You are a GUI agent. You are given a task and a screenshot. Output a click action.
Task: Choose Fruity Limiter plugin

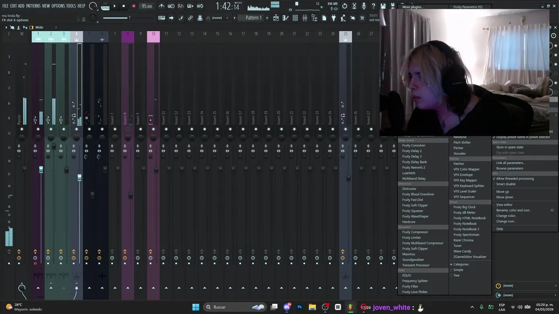pos(411,238)
